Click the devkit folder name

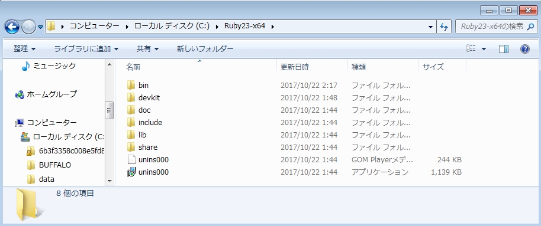point(149,98)
